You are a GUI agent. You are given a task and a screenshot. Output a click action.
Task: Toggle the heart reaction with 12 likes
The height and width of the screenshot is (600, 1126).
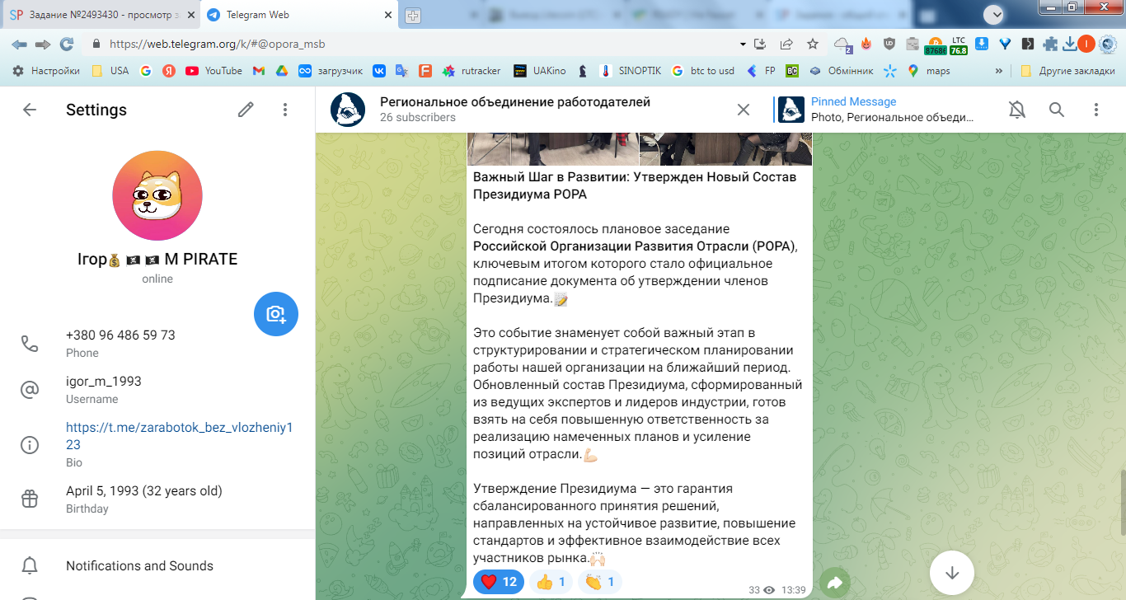pyautogui.click(x=499, y=582)
